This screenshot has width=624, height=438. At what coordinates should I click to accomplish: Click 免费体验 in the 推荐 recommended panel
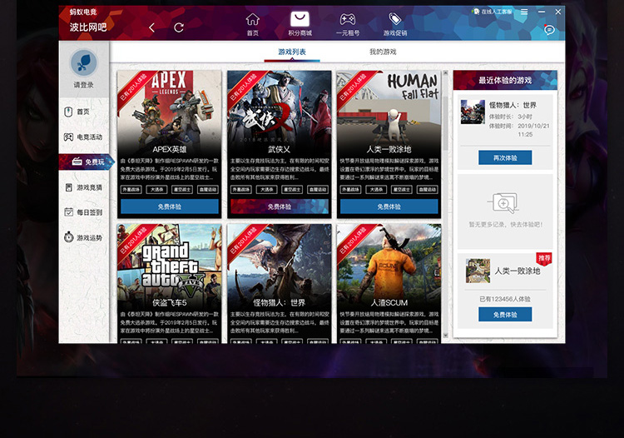[x=505, y=315]
